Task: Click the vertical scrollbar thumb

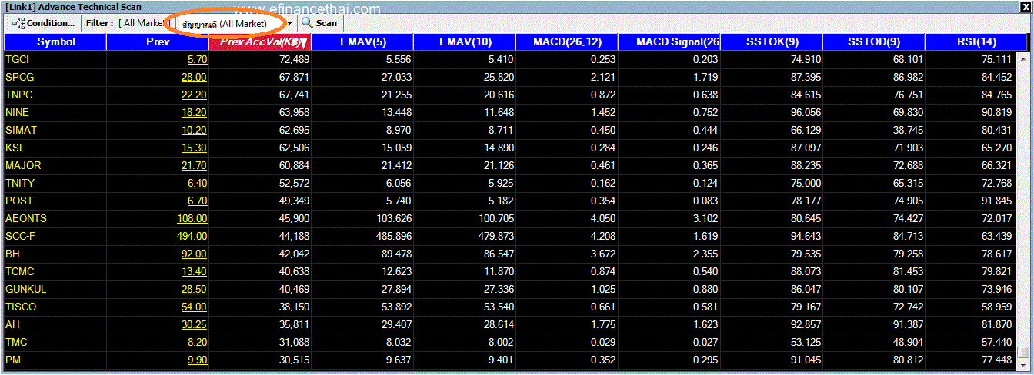Action: 1023,353
